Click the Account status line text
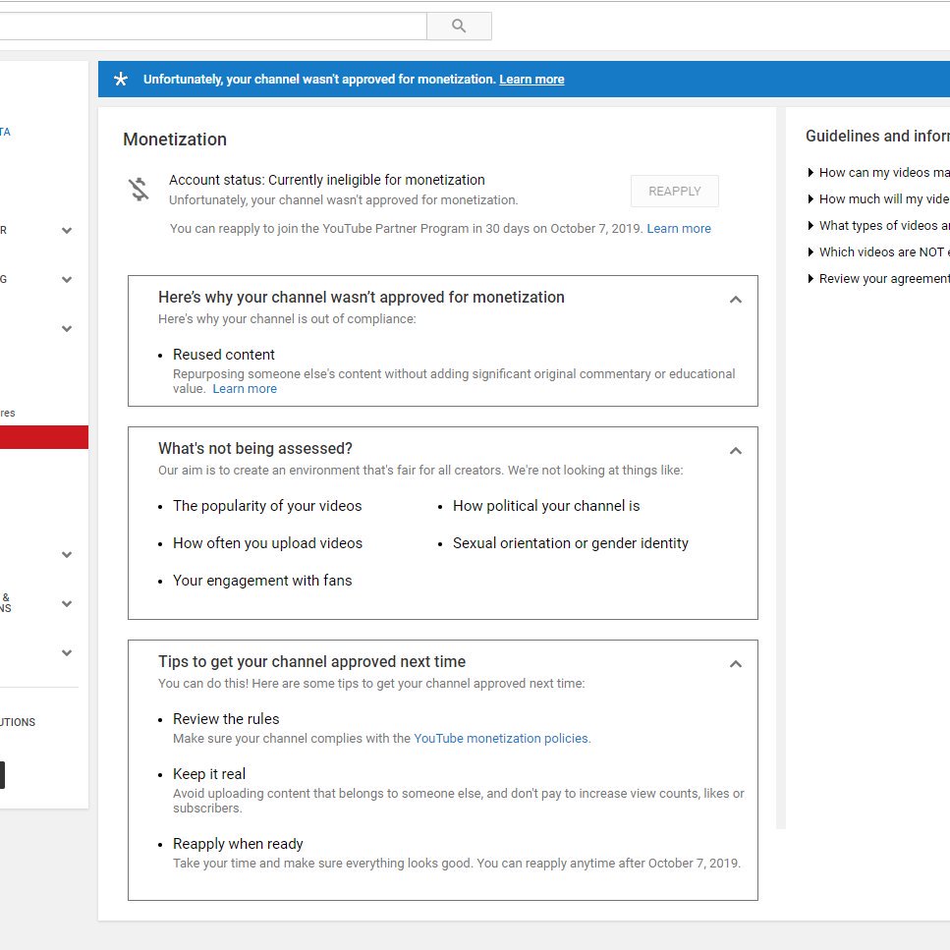Viewport: 950px width, 950px height. (326, 180)
